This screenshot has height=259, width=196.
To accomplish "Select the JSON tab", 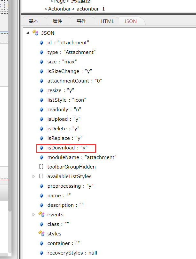I will coord(131,21).
